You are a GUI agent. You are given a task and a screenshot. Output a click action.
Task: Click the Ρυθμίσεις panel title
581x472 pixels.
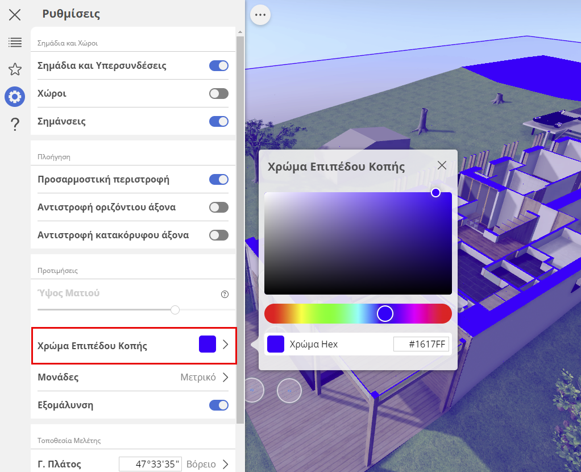click(71, 14)
